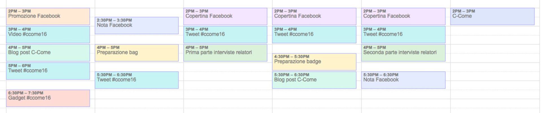Open the Preparazione bag event
The width and height of the screenshot is (542, 113).
137,53
